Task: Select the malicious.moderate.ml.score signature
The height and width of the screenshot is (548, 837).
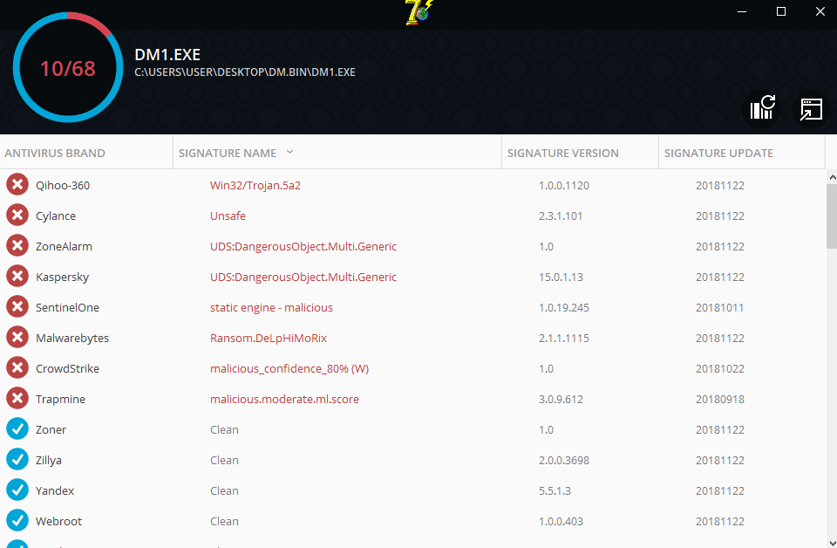Action: point(284,399)
